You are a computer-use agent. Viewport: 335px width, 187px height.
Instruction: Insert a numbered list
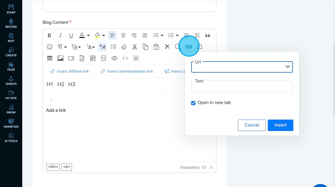click(x=156, y=36)
